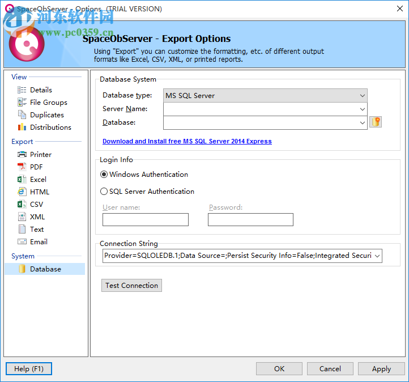409x382 pixels.
Task: Click the Help (F1) button
Action: click(x=29, y=369)
